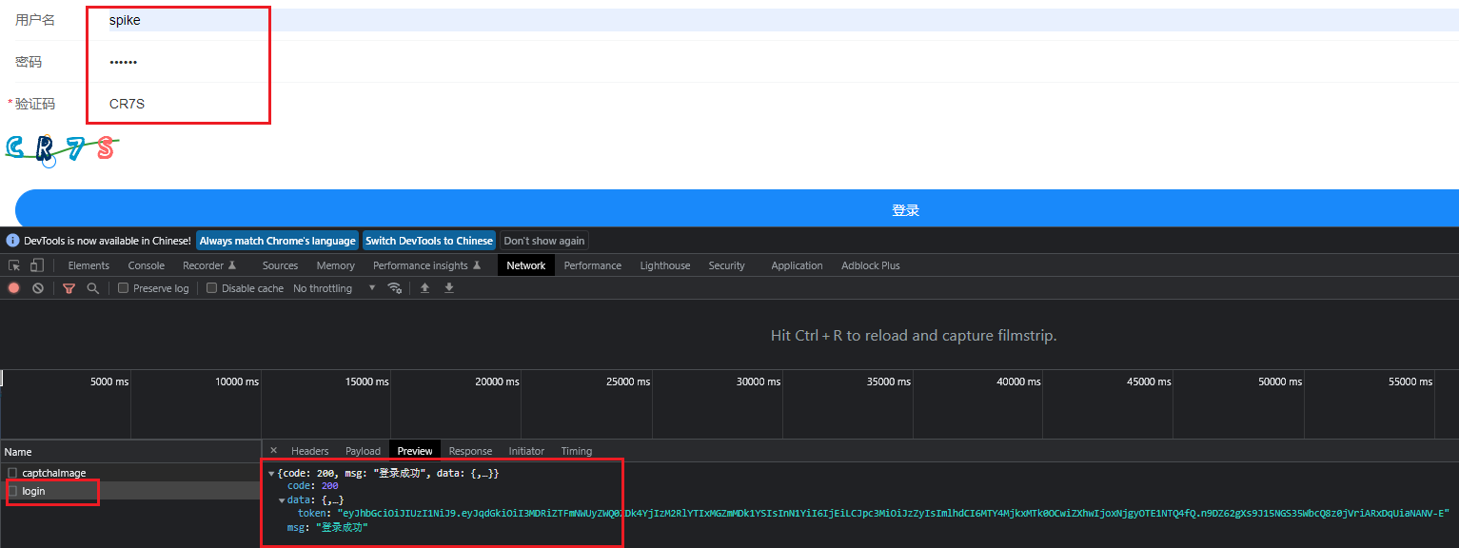This screenshot has height=548, width=1459.
Task: Select the Preview tab
Action: 415,451
